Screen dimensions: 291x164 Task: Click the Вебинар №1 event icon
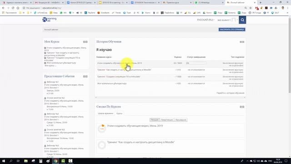pyautogui.click(x=45, y=82)
